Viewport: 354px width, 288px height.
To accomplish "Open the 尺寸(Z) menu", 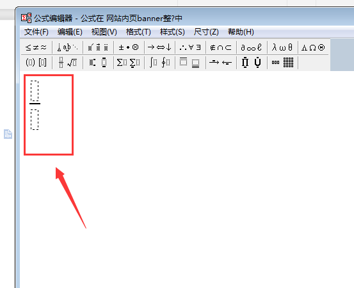I will click(x=206, y=32).
